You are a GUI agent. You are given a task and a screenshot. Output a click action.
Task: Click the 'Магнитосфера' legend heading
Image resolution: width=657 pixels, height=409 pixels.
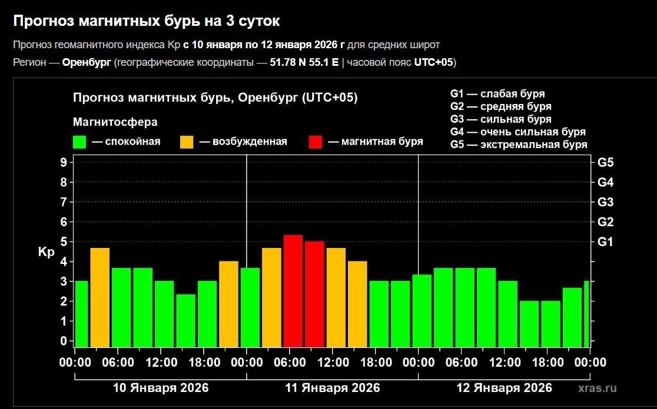(x=115, y=122)
